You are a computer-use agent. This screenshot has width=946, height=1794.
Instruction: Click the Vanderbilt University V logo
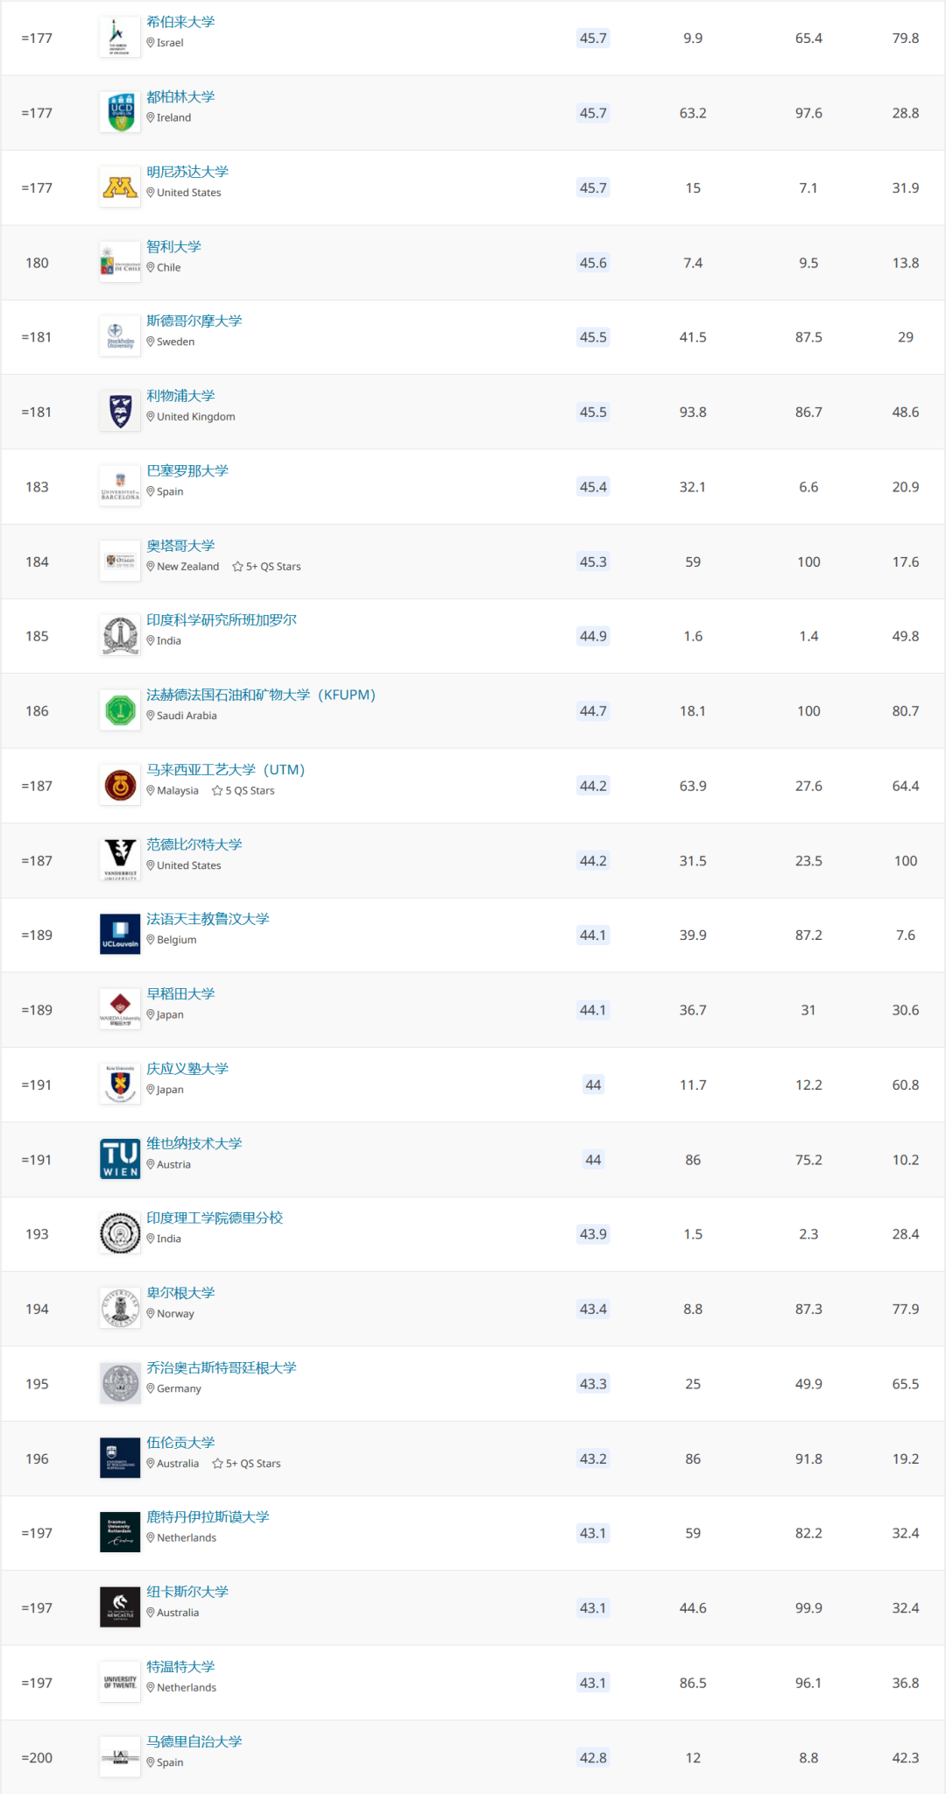(x=120, y=860)
